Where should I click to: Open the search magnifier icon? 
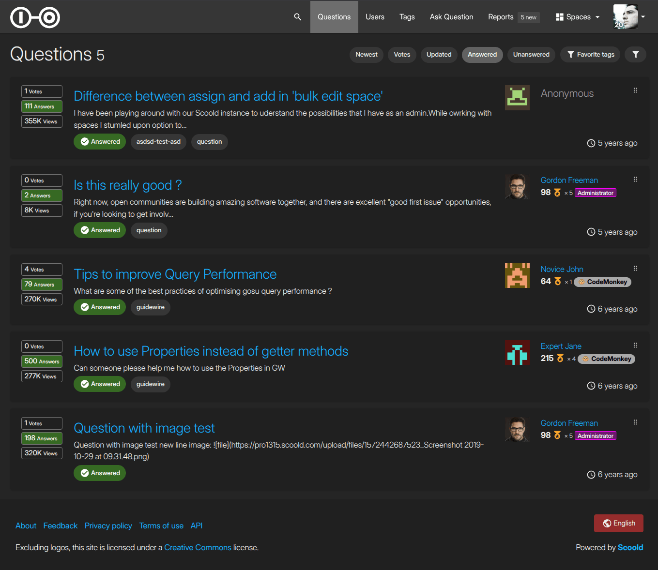tap(297, 17)
